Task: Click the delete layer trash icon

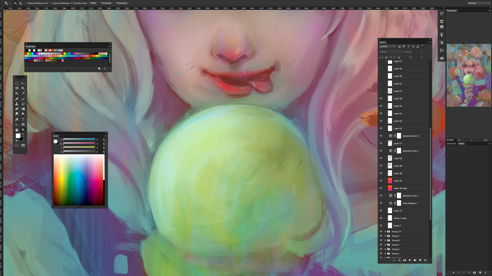Action: [x=425, y=260]
